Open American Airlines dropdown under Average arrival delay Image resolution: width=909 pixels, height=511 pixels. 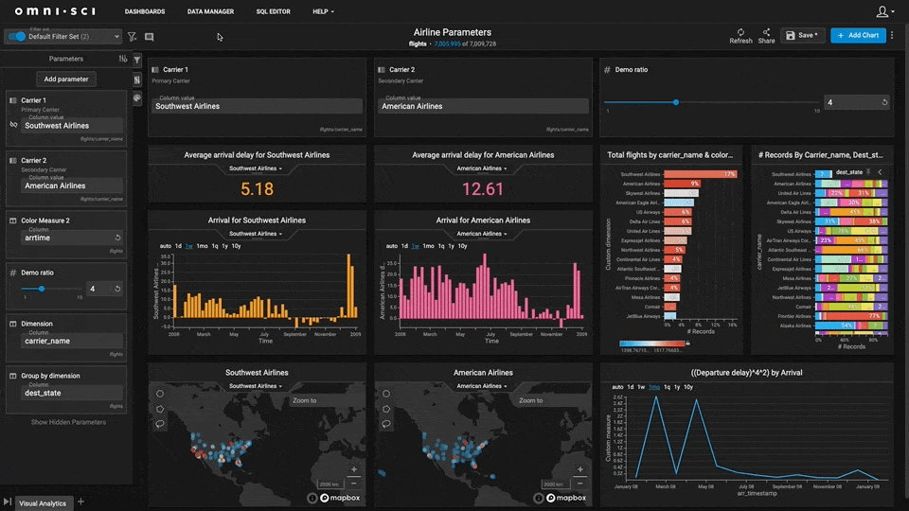[x=482, y=168]
